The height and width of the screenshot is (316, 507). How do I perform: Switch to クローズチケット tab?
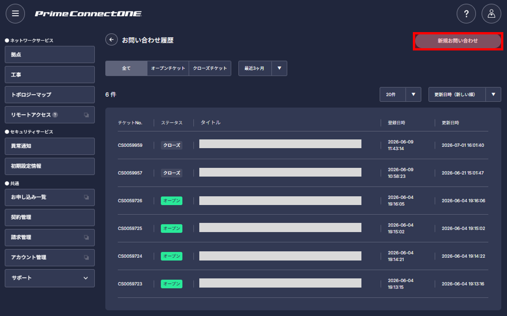tap(210, 68)
